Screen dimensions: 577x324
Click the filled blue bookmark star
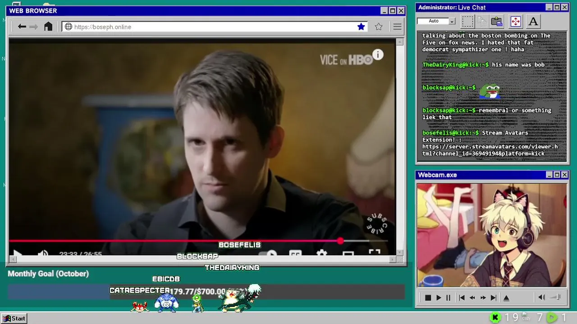tap(361, 27)
